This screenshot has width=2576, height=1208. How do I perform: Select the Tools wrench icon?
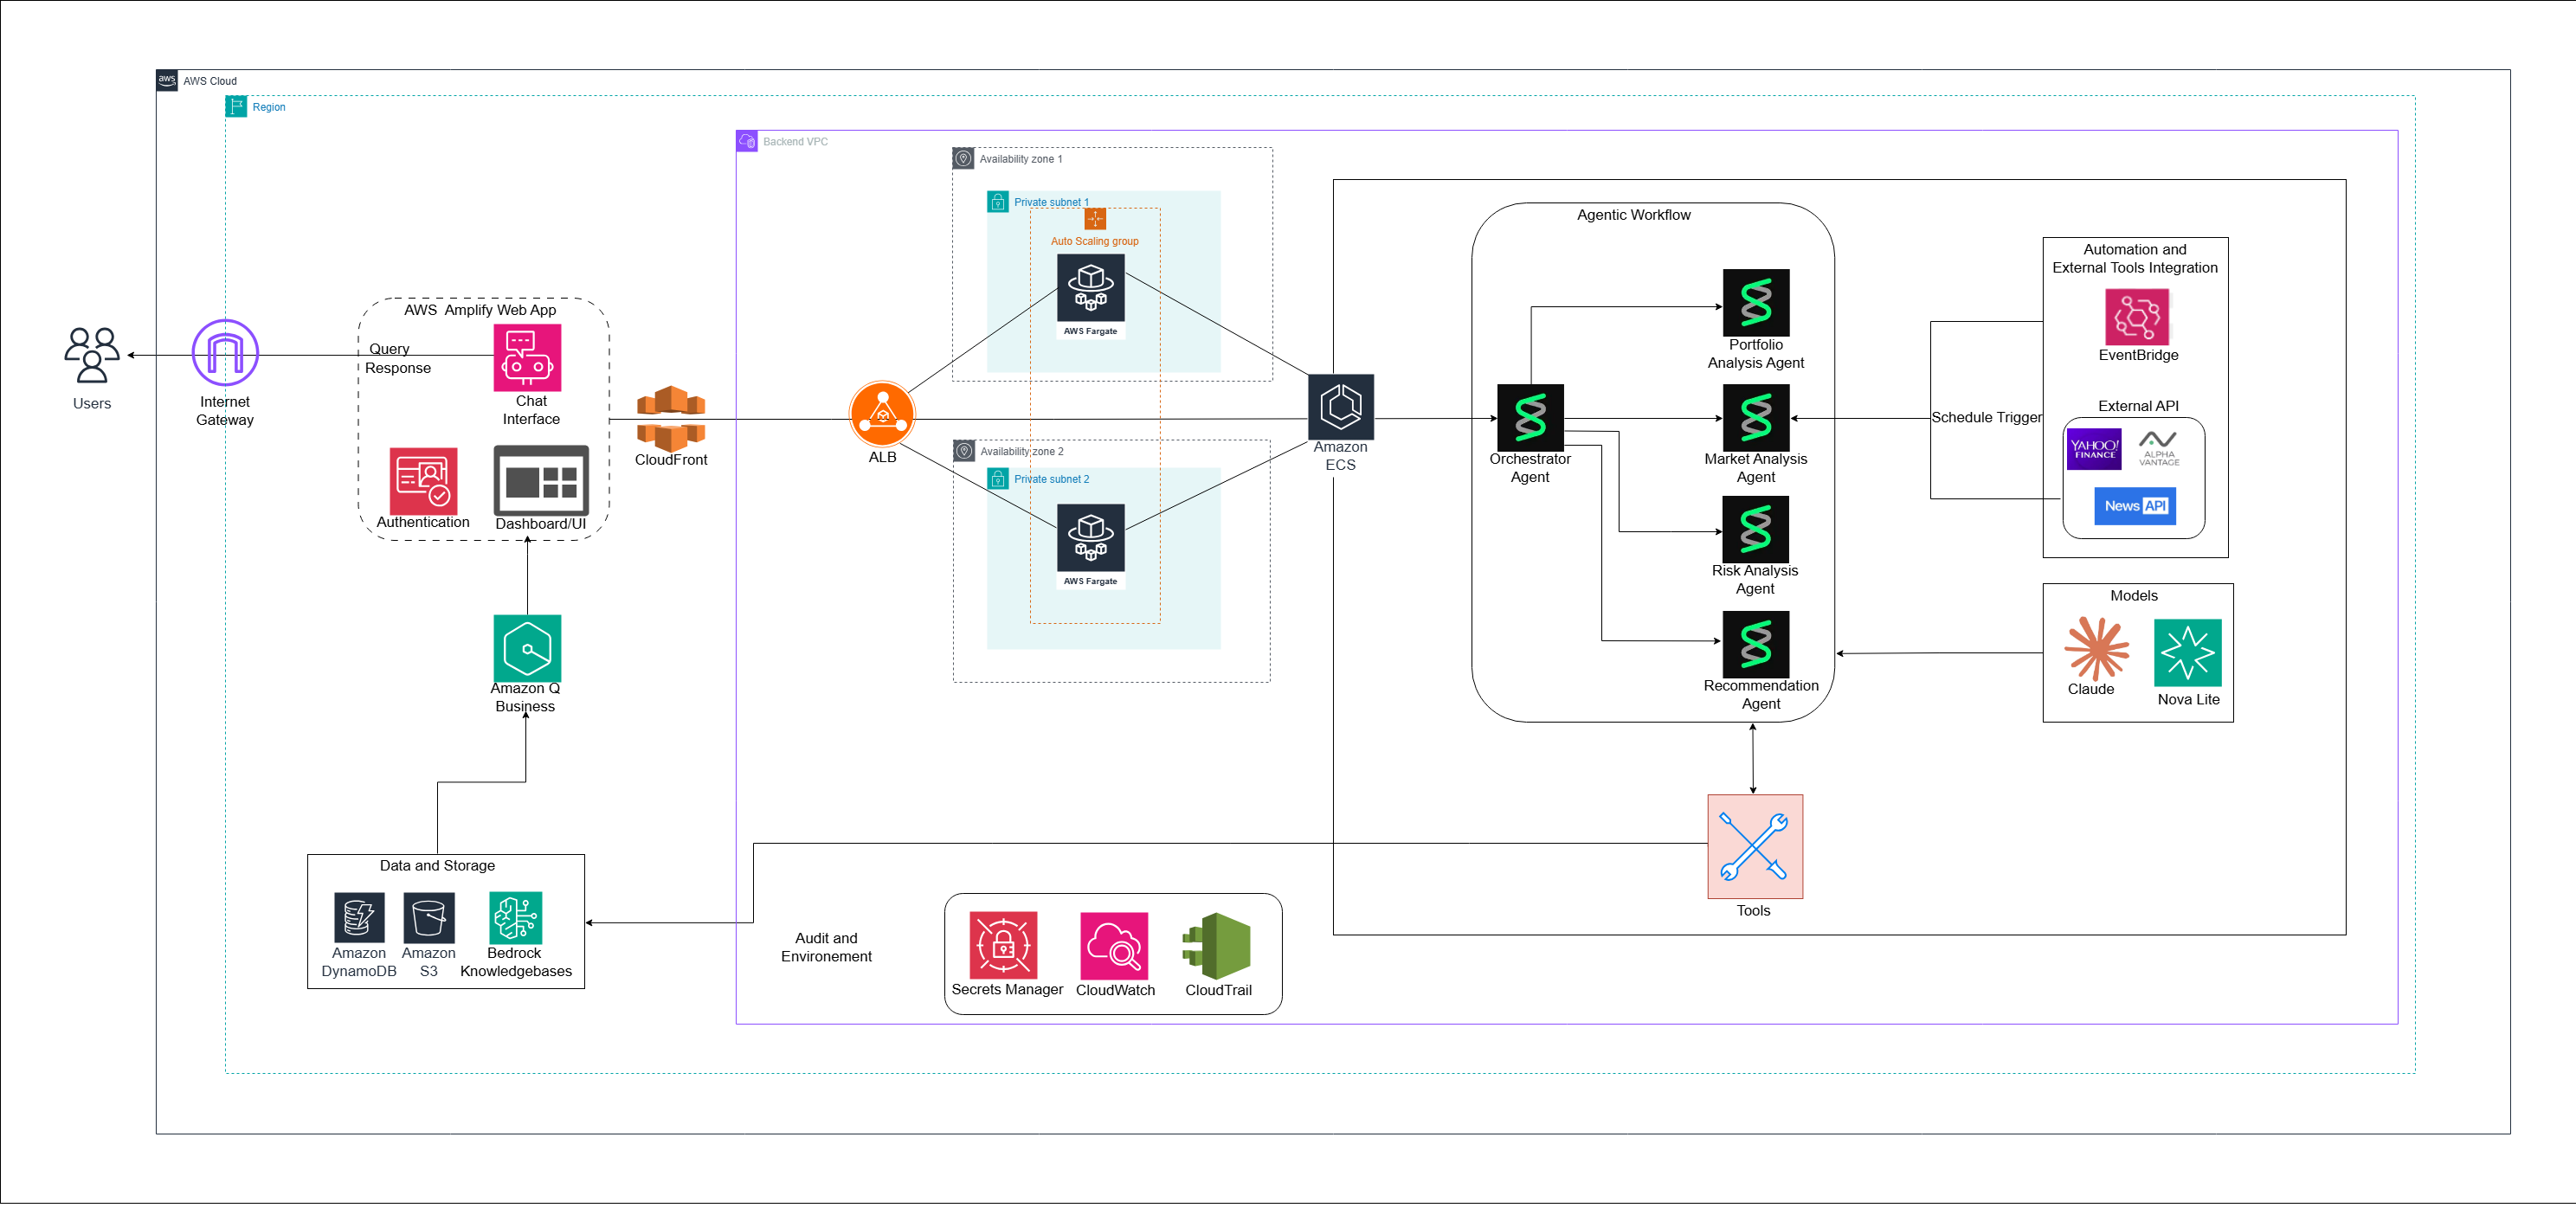[1754, 846]
